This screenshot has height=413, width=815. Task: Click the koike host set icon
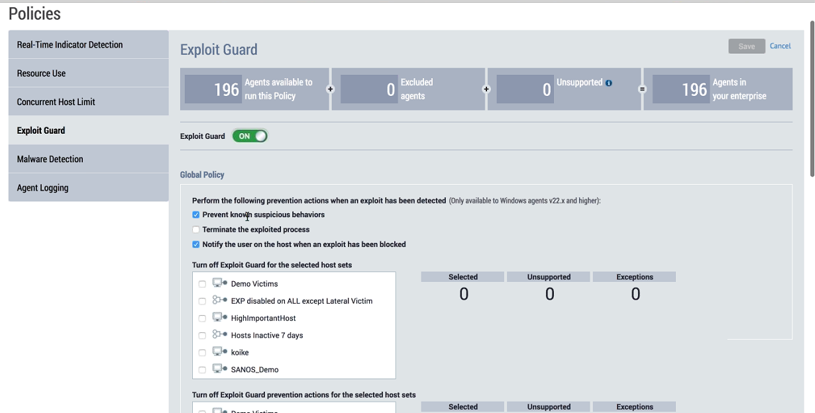pyautogui.click(x=220, y=351)
